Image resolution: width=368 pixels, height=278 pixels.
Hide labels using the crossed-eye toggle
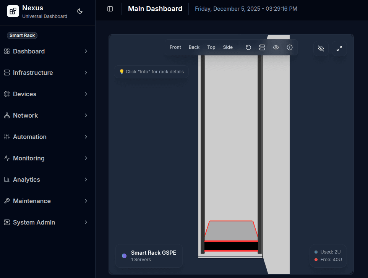pos(321,48)
